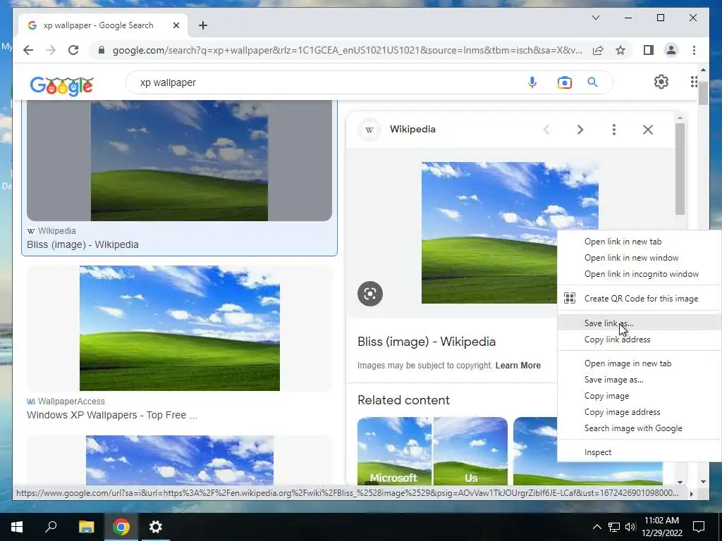This screenshot has height=541, width=722.
Task: Switch to Chrome on the taskbar
Action: coord(121,527)
